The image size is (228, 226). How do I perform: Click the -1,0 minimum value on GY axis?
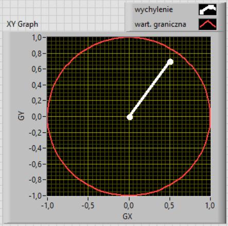point(35,196)
